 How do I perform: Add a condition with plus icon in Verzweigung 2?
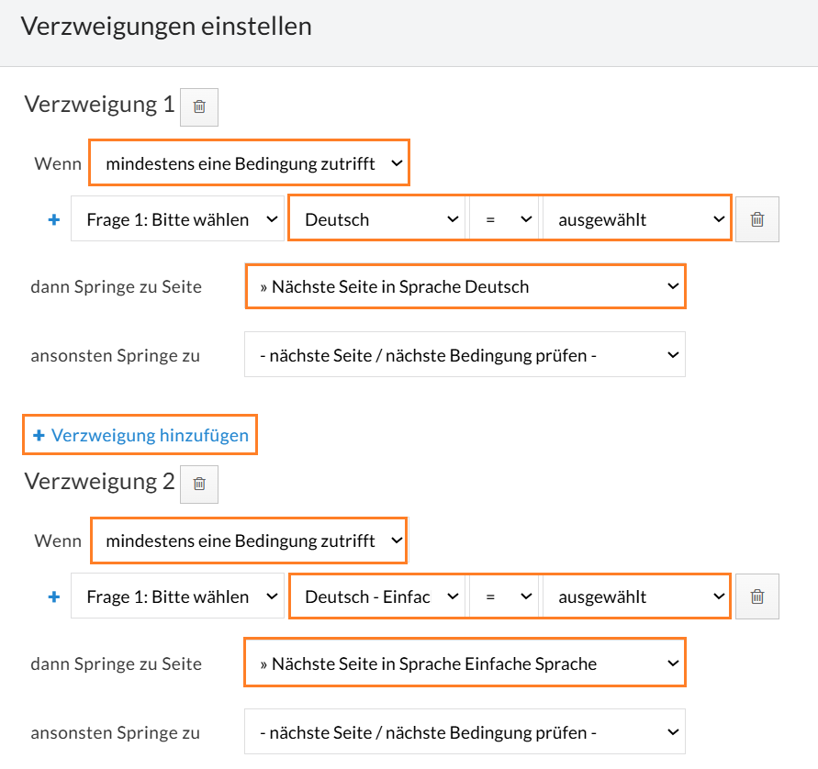54,597
